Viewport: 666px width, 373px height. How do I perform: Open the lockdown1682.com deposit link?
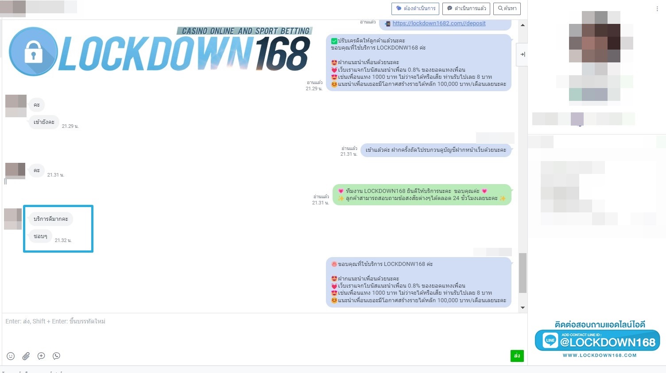click(x=438, y=23)
